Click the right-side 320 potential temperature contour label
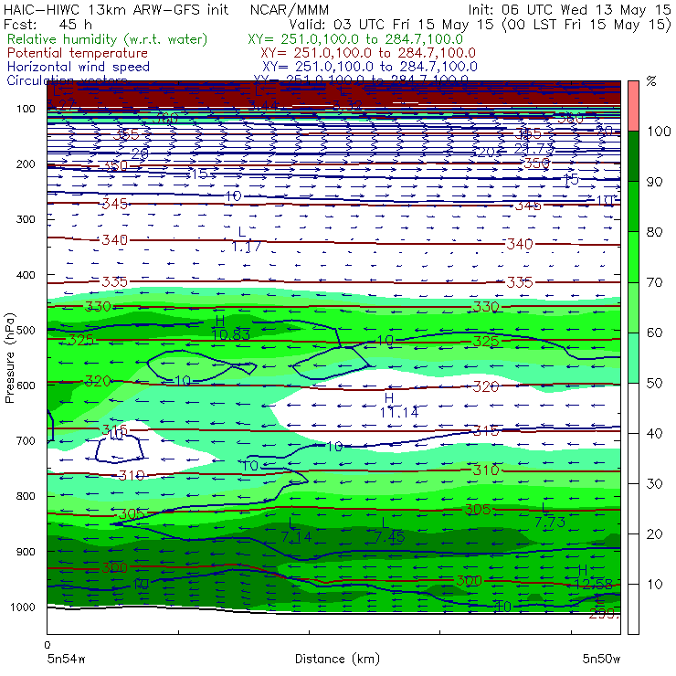Screen dimensions: 676x676 pyautogui.click(x=486, y=386)
